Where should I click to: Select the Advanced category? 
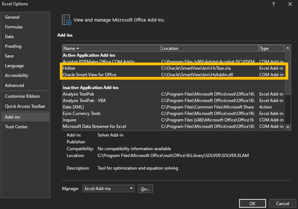pyautogui.click(x=14, y=85)
